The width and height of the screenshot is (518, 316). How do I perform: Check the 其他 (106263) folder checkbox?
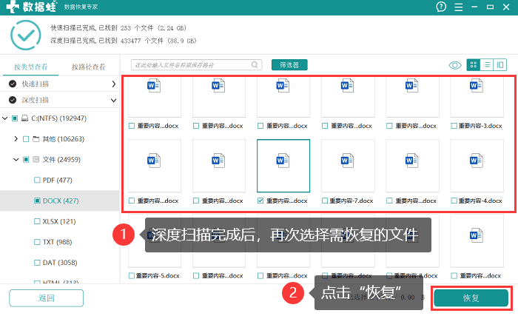tap(26, 139)
